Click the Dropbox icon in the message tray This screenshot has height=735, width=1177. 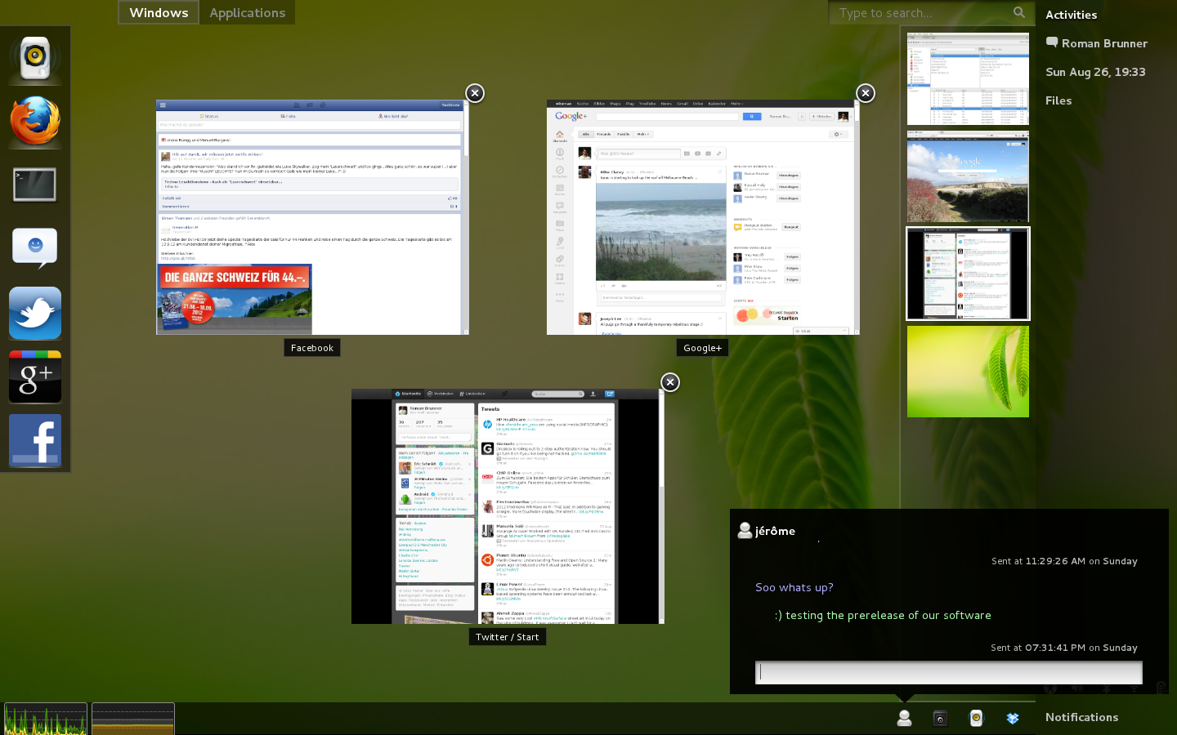[x=1013, y=718]
